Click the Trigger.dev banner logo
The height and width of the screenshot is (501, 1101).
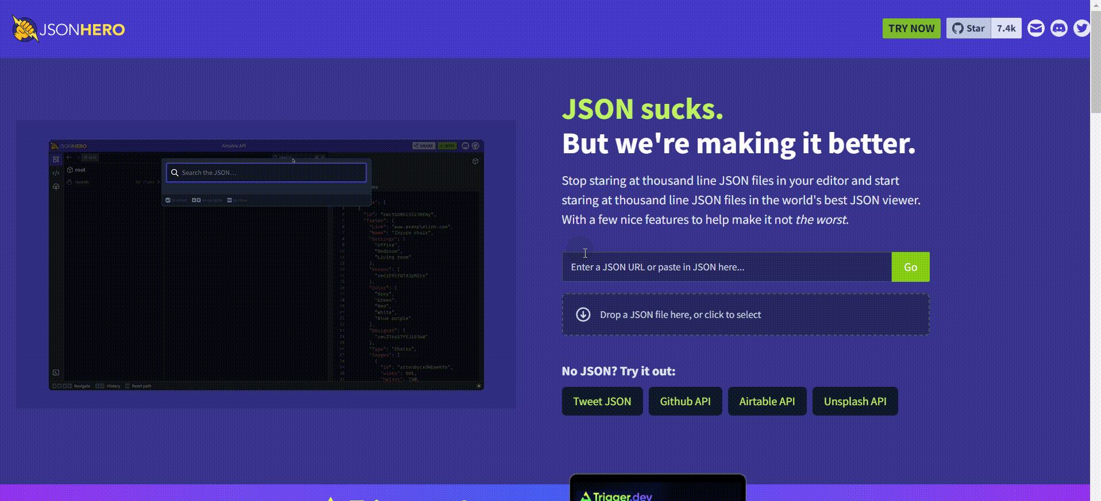point(616,496)
